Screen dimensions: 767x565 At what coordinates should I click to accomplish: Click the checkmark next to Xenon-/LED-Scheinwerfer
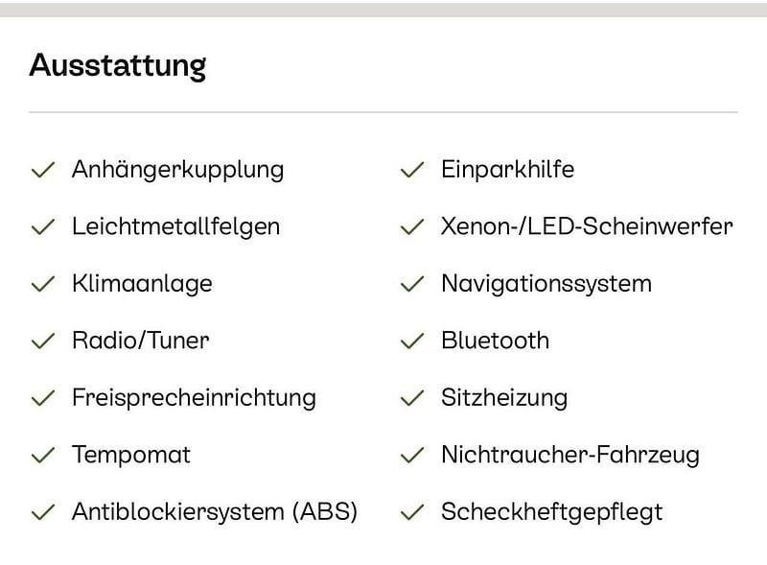pyautogui.click(x=412, y=227)
